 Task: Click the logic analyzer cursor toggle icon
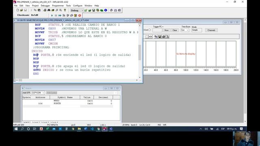(150, 36)
